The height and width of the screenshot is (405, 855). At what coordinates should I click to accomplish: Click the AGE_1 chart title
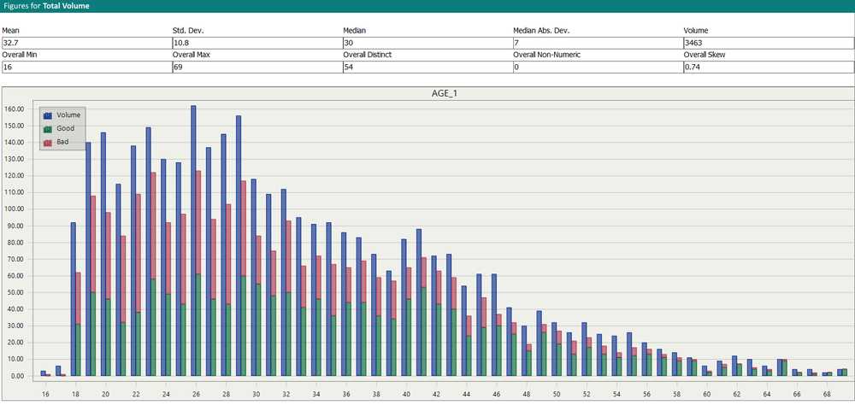[443, 93]
